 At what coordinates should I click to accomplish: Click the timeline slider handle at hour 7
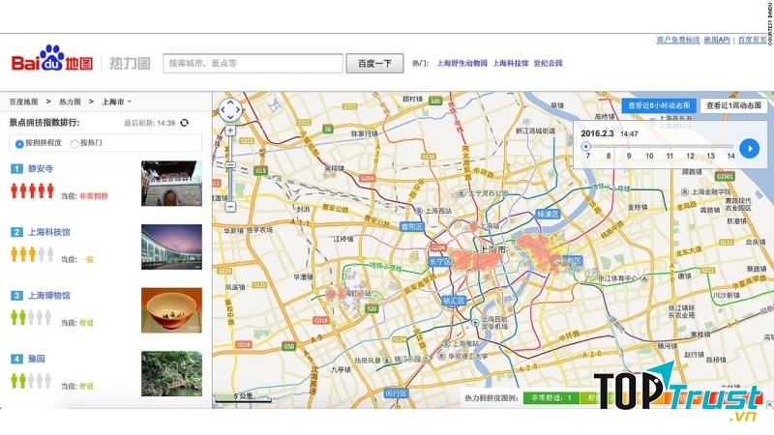pos(586,147)
